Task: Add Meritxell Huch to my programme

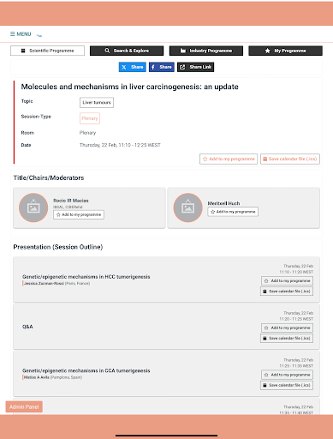Action: pyautogui.click(x=233, y=212)
